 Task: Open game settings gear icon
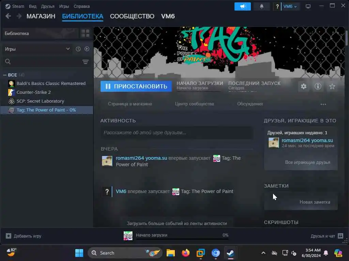pyautogui.click(x=304, y=86)
